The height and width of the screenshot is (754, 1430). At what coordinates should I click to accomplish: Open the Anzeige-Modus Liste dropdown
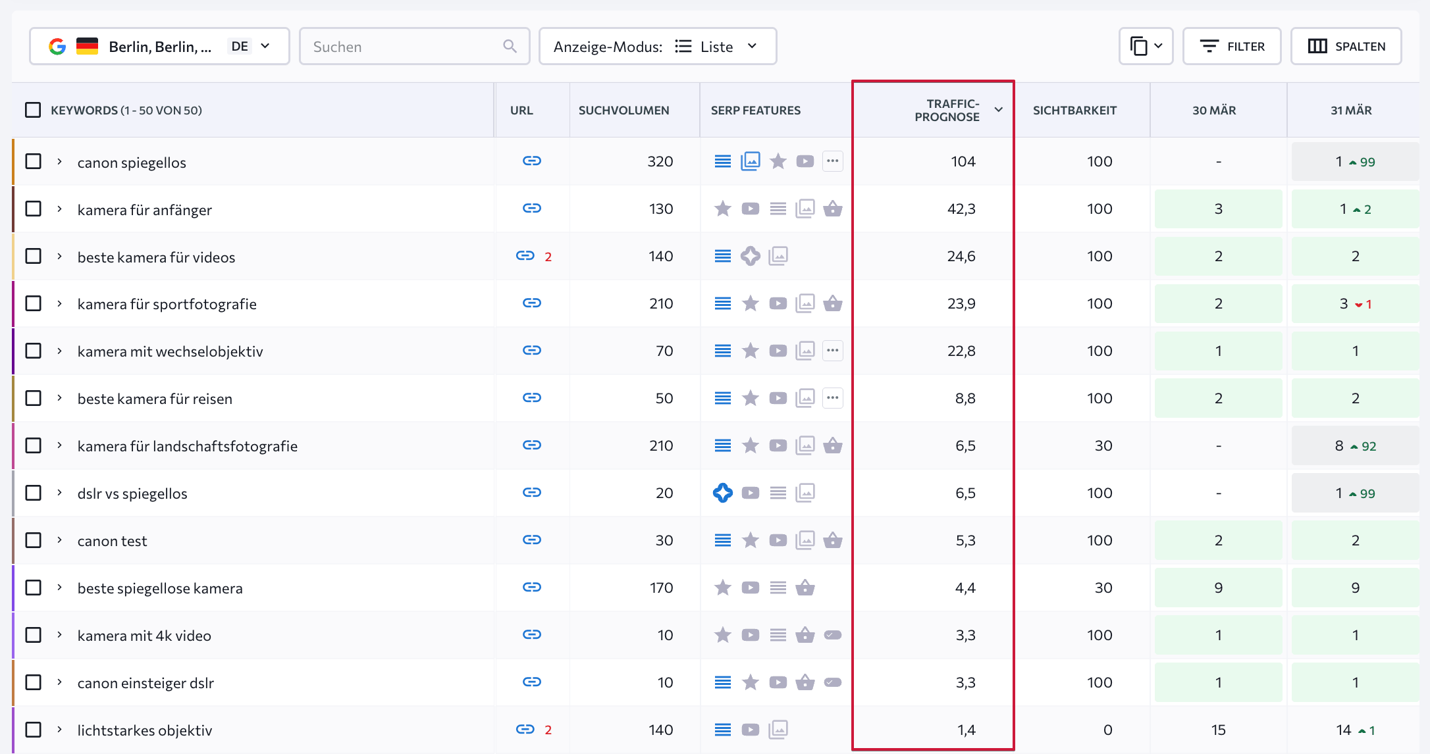752,46
